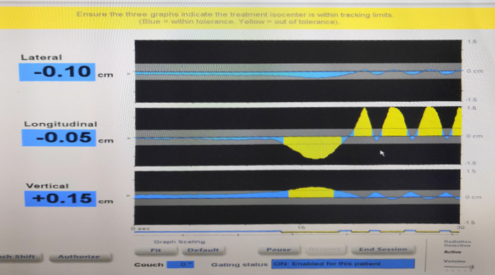495x275 pixels.
Task: Adjust the Volume slider
Action: click(458, 268)
